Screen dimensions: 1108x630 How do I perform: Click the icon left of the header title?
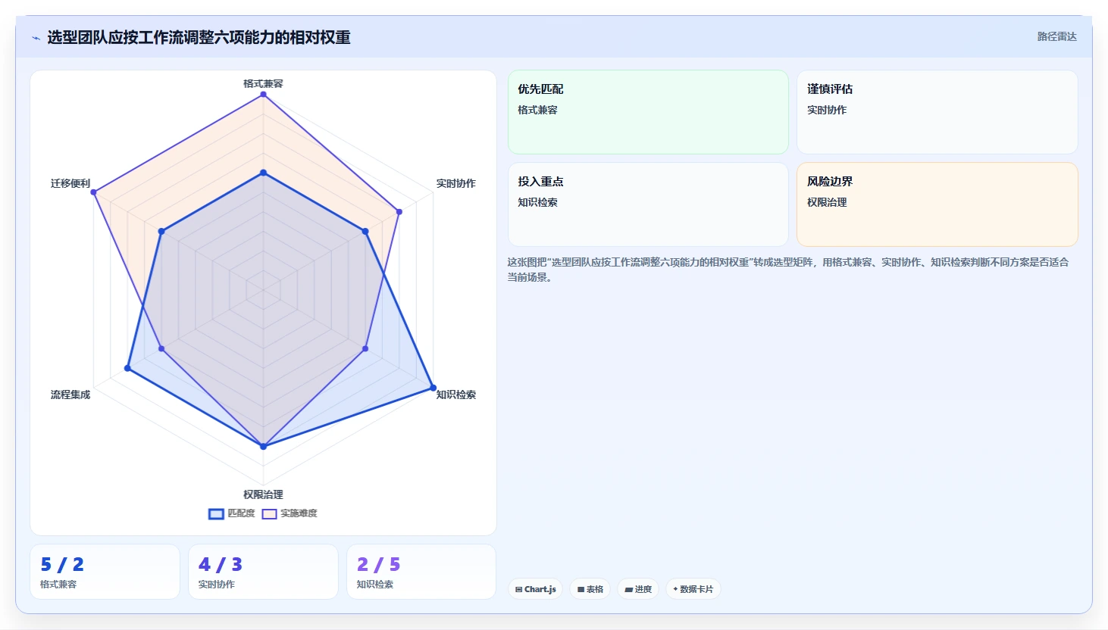tap(36, 38)
